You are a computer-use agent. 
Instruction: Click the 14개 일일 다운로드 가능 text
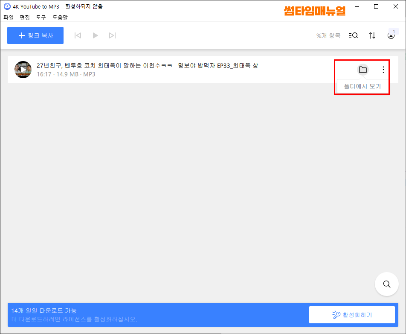pos(44,311)
